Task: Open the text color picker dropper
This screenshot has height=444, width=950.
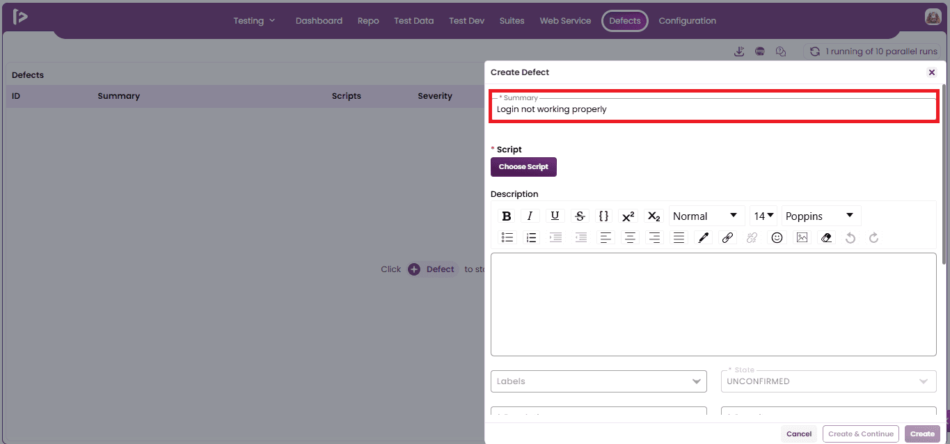Action: pyautogui.click(x=703, y=238)
